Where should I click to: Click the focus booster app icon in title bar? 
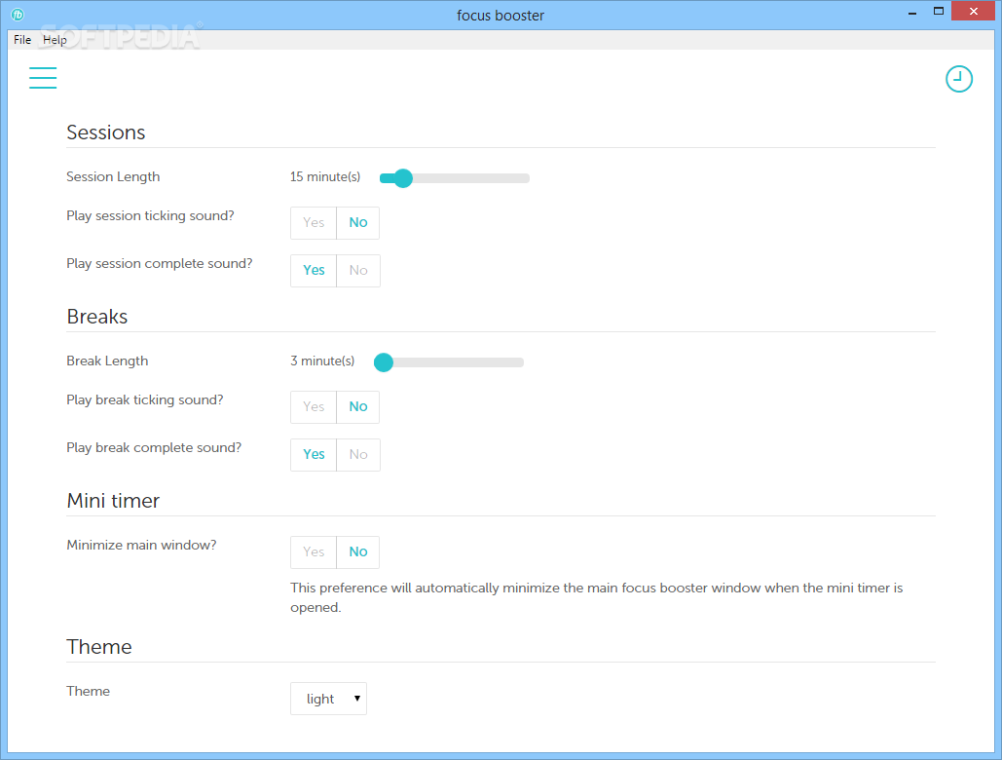tap(18, 14)
